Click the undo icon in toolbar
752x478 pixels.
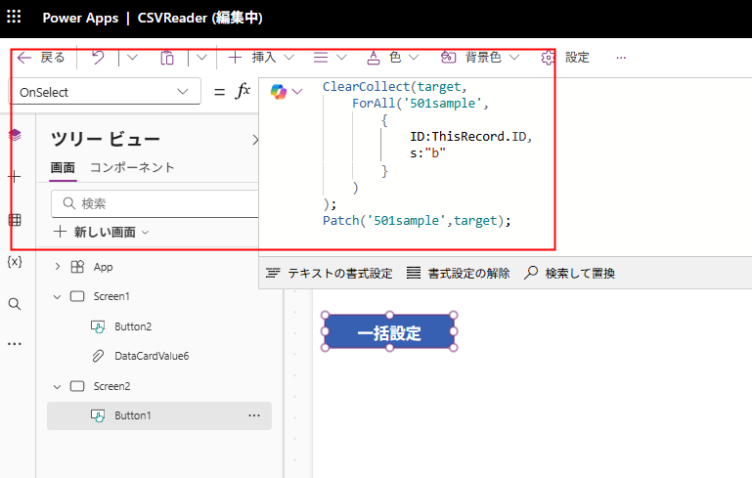(x=98, y=58)
